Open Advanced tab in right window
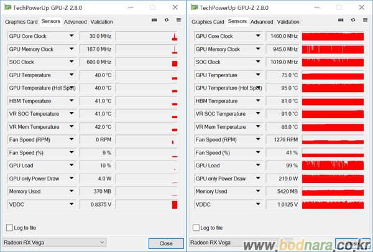 click(x=262, y=22)
